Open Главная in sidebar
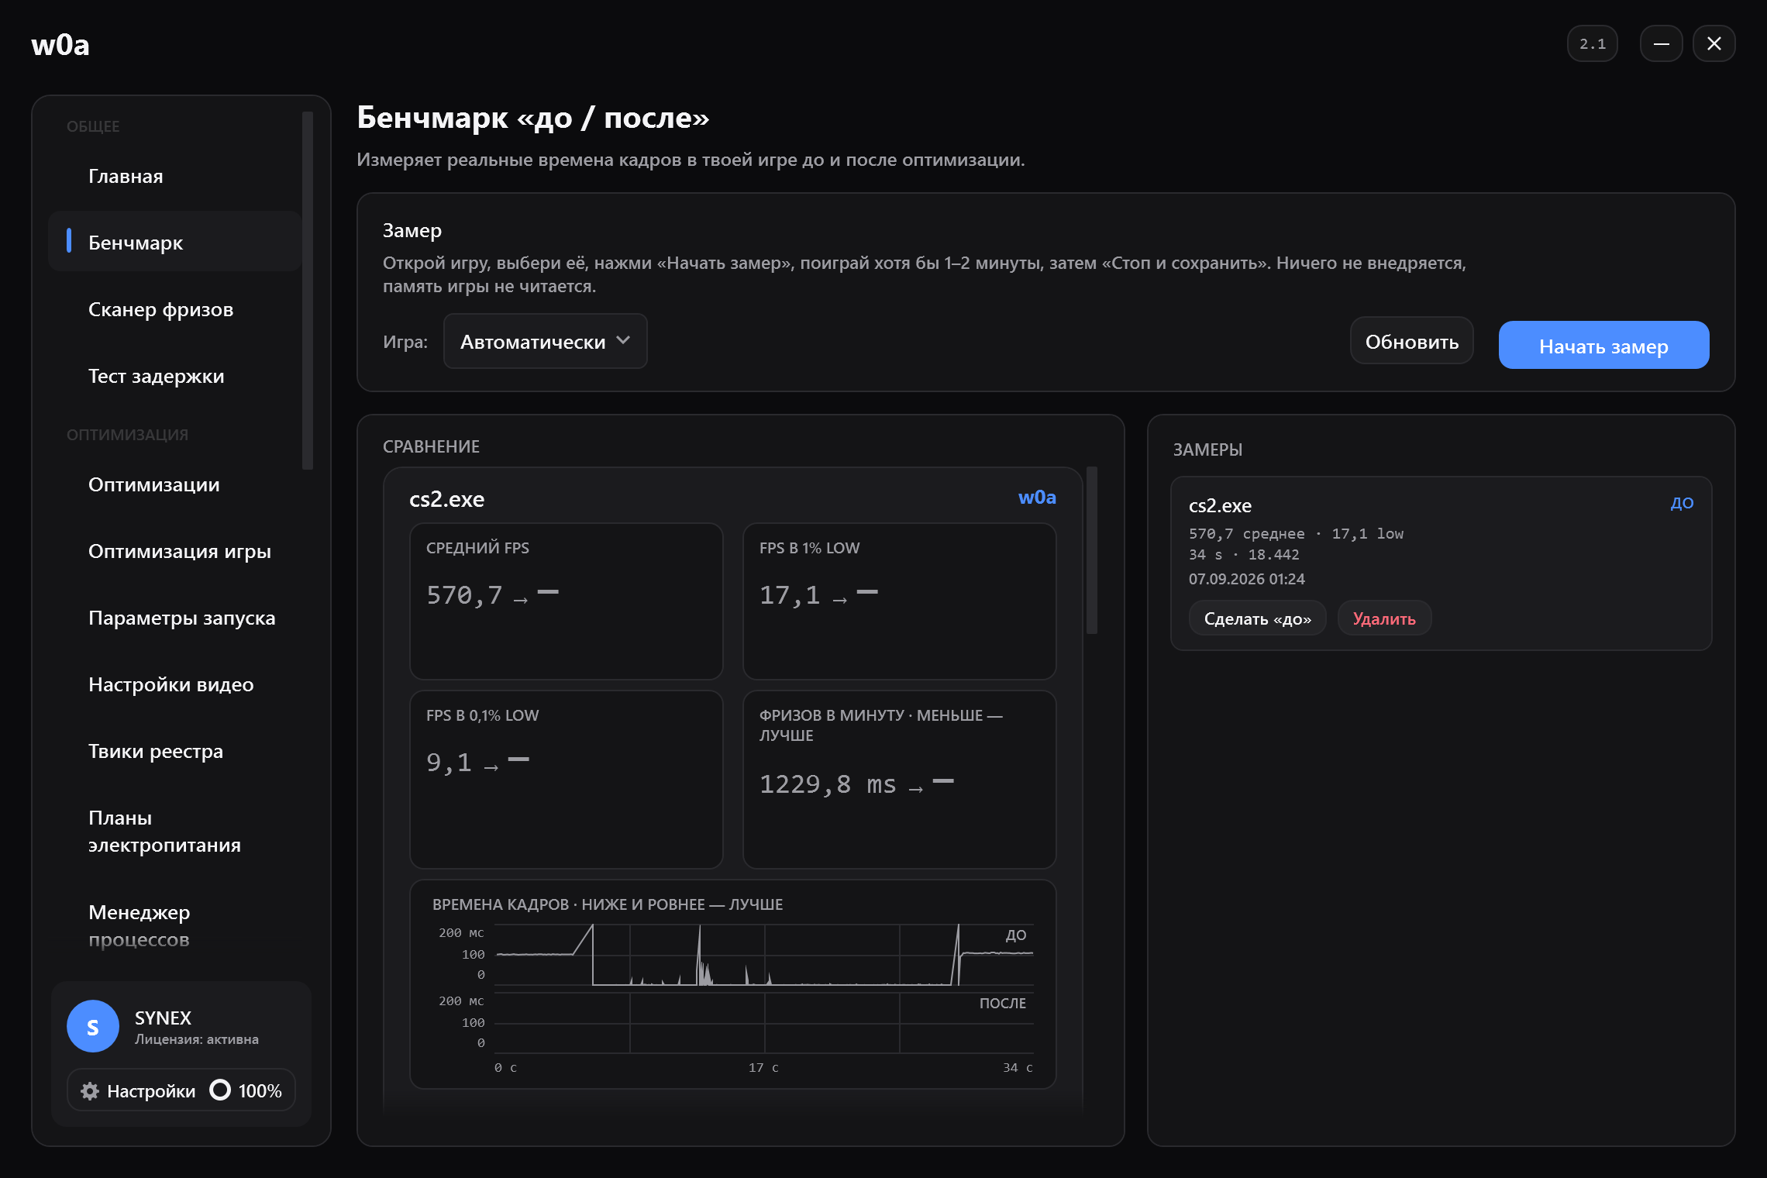The image size is (1767, 1178). click(x=175, y=176)
